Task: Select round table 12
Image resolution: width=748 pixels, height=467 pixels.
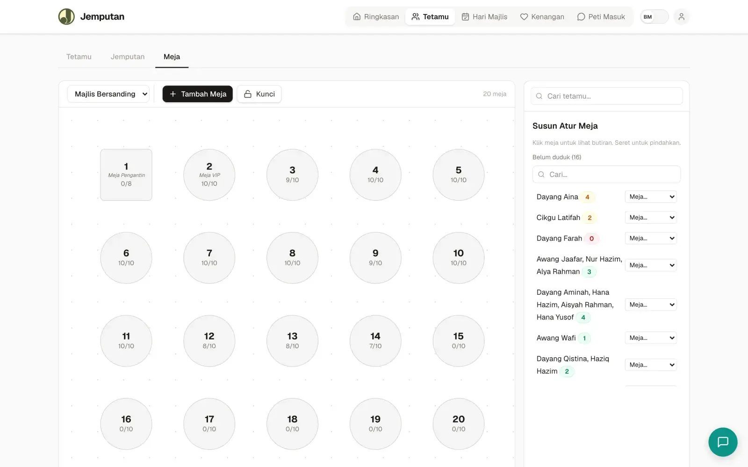Action: tap(209, 341)
